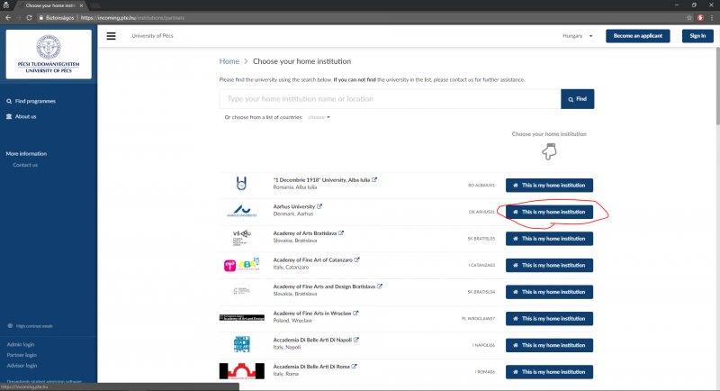The height and width of the screenshot is (391, 720).
Task: Click the browser forward arrow
Action: point(18,17)
